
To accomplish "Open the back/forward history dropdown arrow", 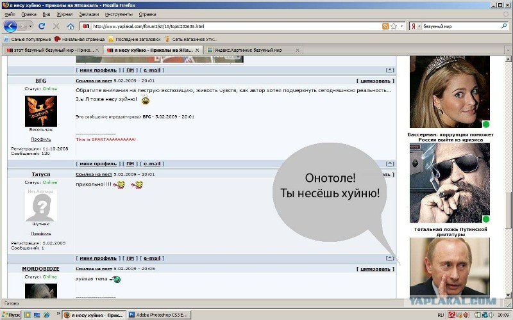I will 30,26.
